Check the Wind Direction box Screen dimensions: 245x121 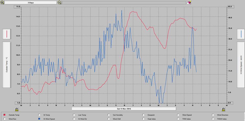click(213, 115)
